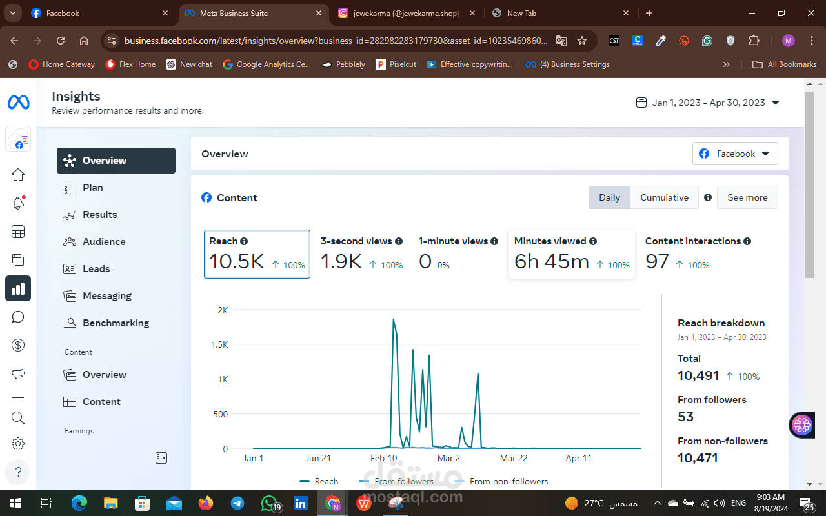Viewport: 826px width, 516px height.
Task: Select Content interactions metric
Action: (698, 254)
